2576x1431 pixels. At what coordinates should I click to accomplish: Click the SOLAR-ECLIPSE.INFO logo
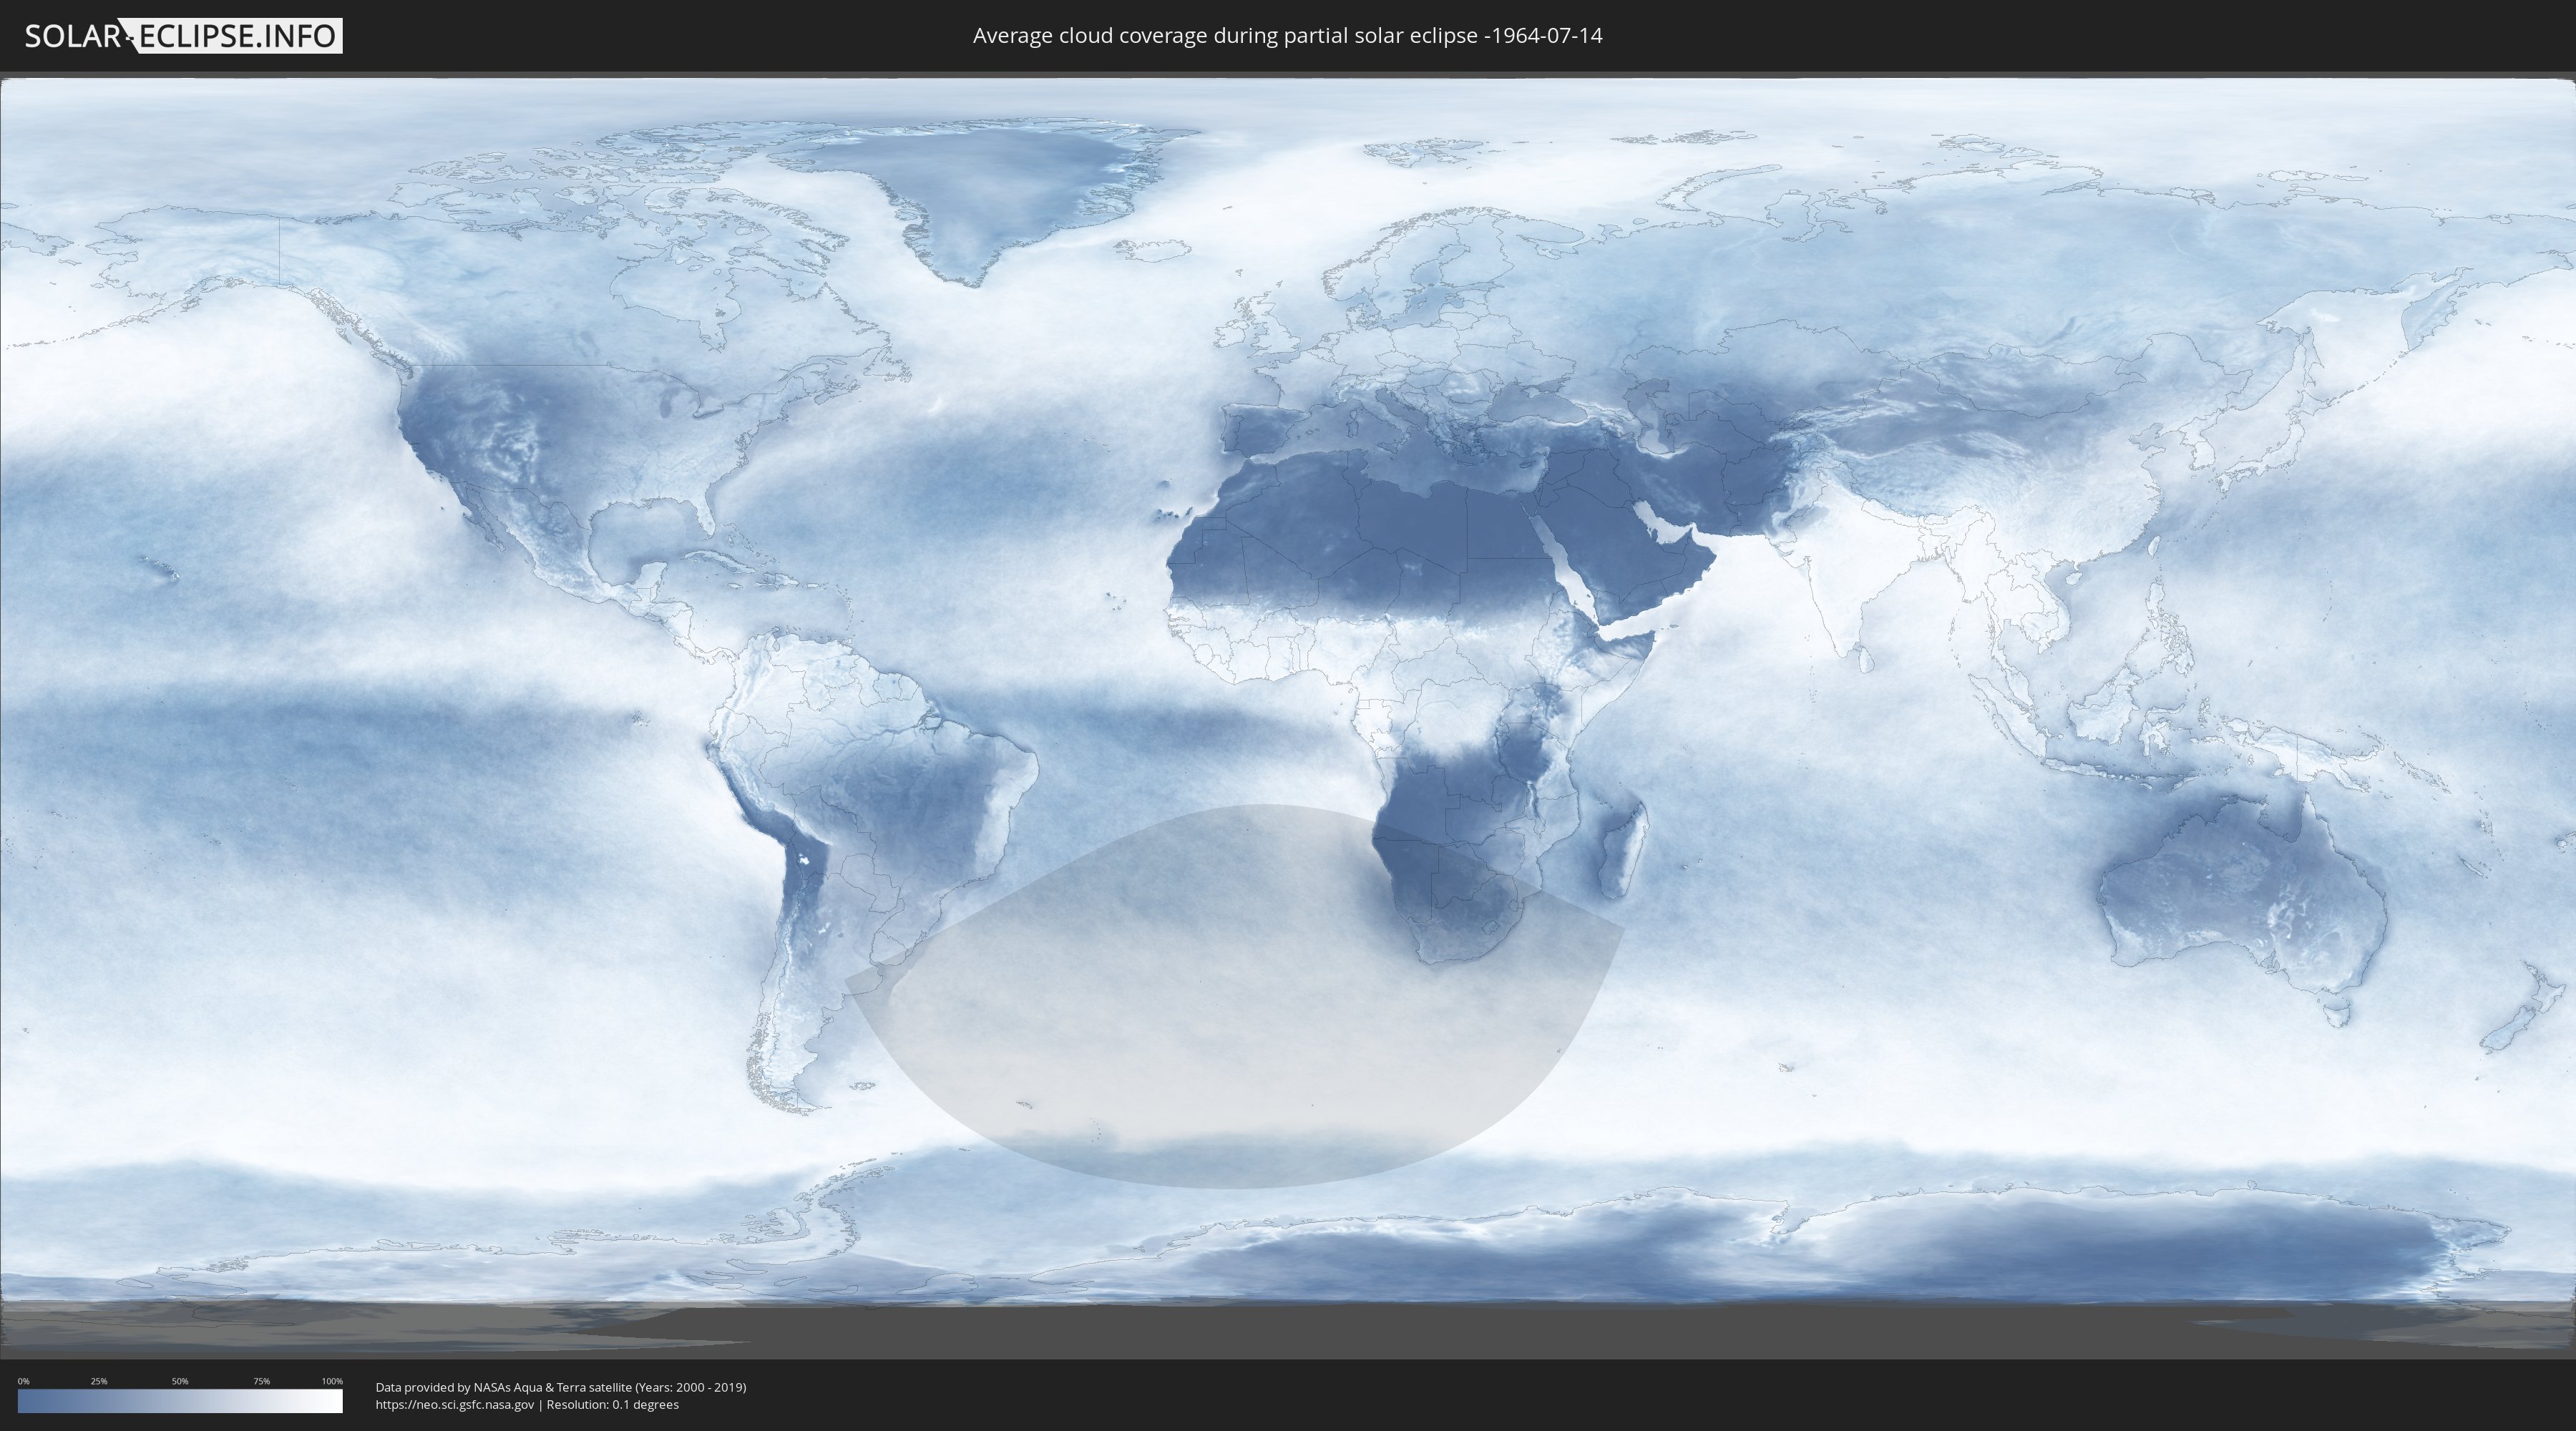pos(183,36)
